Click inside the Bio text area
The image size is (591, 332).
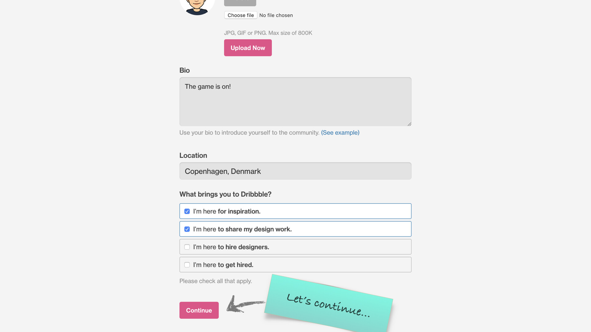pos(295,101)
